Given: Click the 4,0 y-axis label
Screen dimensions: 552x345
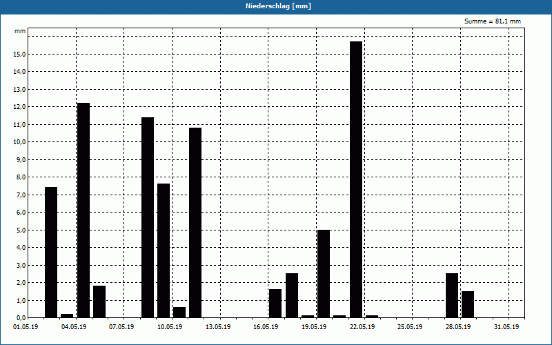Looking at the screenshot, I should 21,248.
